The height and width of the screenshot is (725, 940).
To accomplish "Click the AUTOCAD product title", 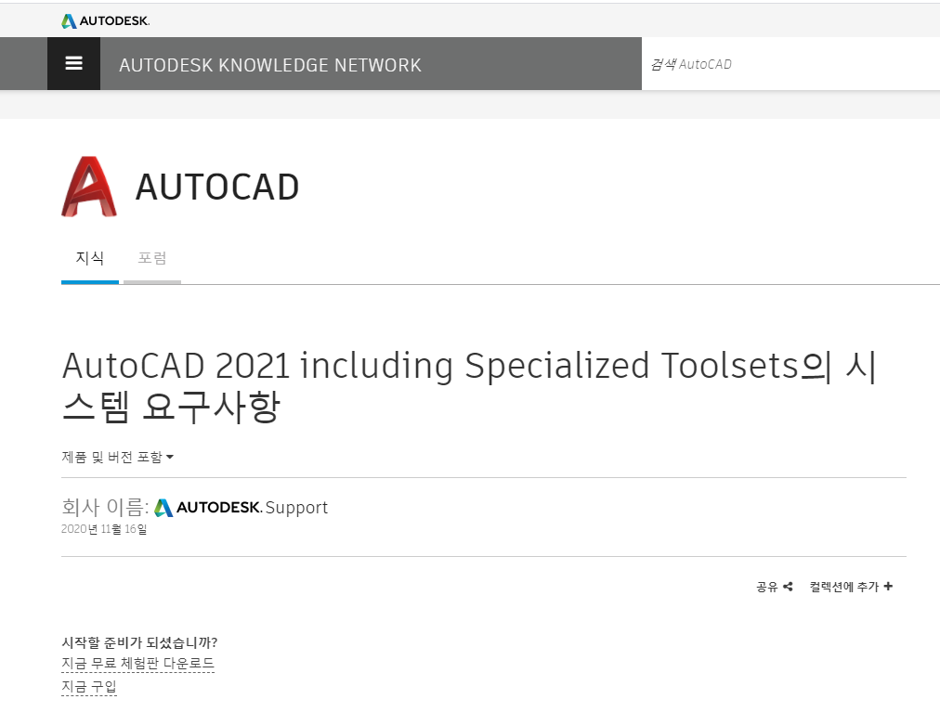I will pyautogui.click(x=217, y=187).
